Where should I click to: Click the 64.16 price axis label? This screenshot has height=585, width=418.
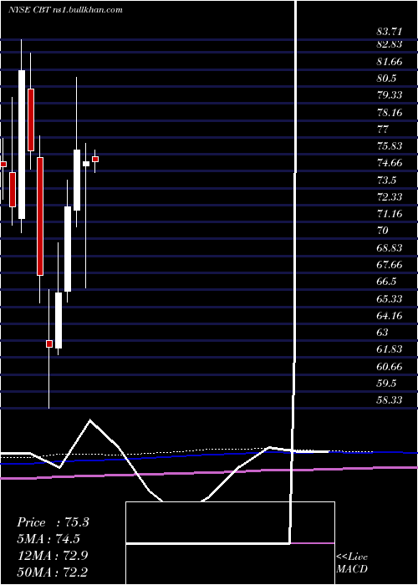click(390, 316)
